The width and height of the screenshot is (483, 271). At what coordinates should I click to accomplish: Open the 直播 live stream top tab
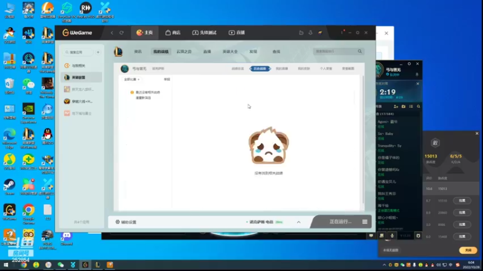(237, 33)
